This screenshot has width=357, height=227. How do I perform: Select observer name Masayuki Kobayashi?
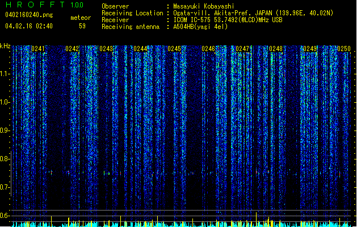(204, 6)
